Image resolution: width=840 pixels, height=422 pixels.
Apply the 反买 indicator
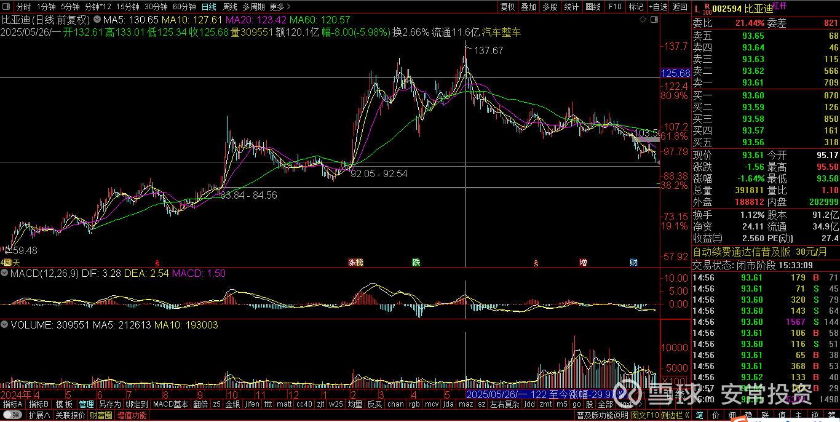point(374,404)
